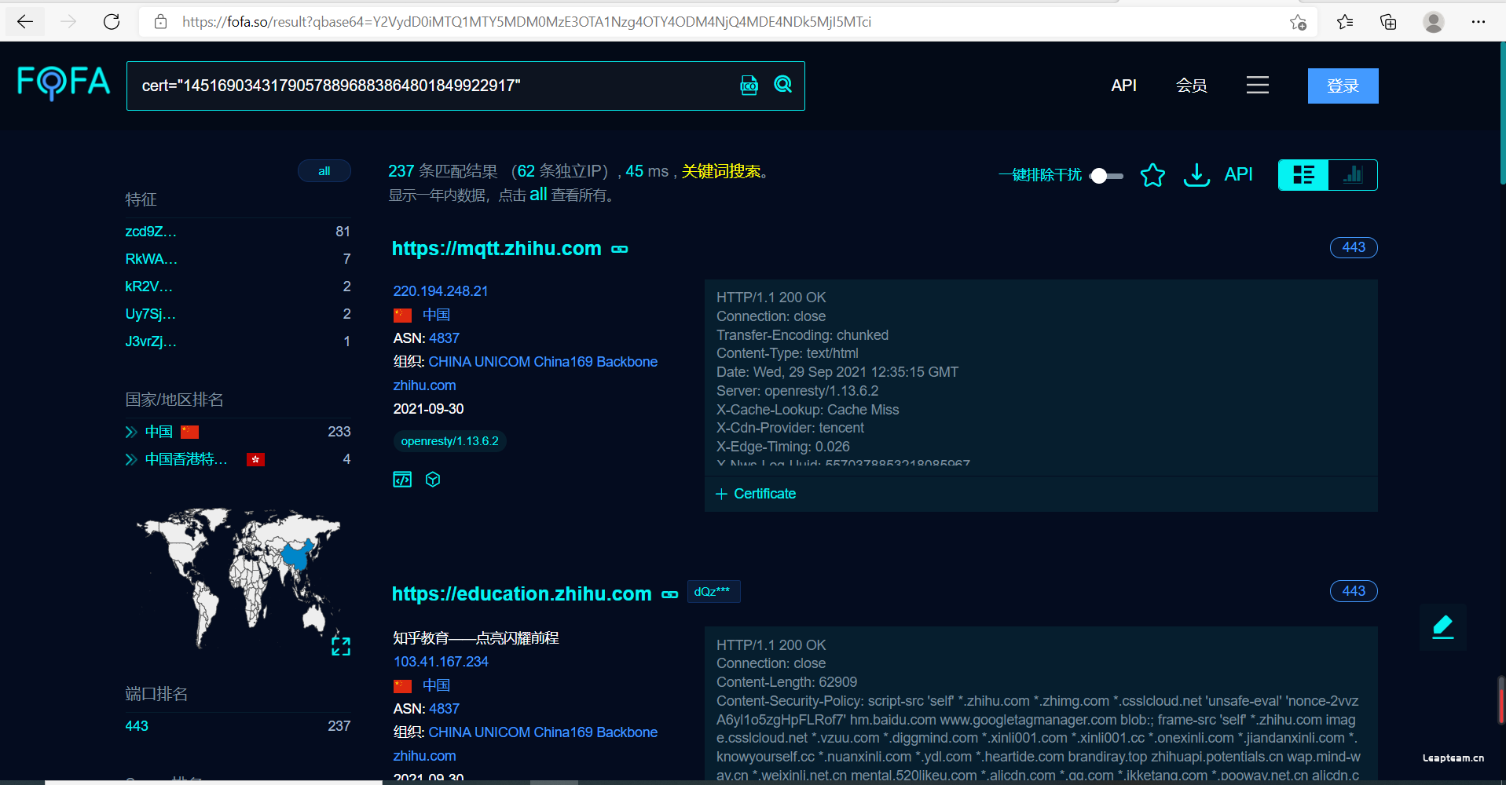Click the all filter pill in sidebar
Screen dimensions: 1506x785
click(x=324, y=171)
